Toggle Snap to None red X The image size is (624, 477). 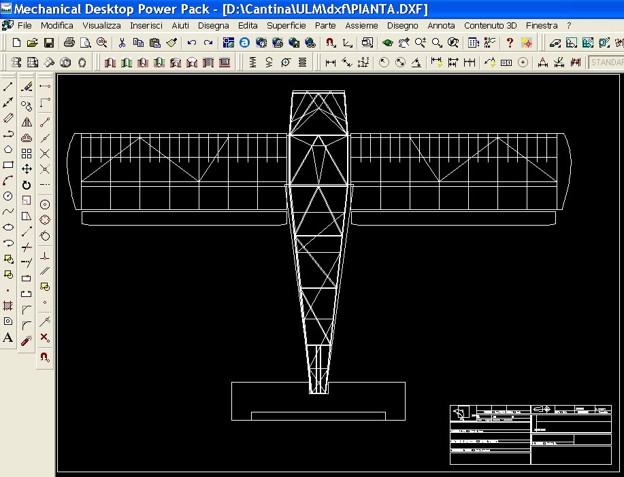(x=45, y=338)
